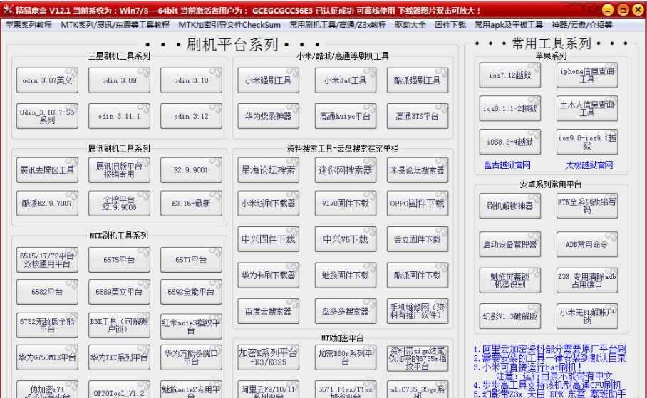Open 幻影V1.3破解版
The width and height of the screenshot is (647, 398).
[x=510, y=316]
